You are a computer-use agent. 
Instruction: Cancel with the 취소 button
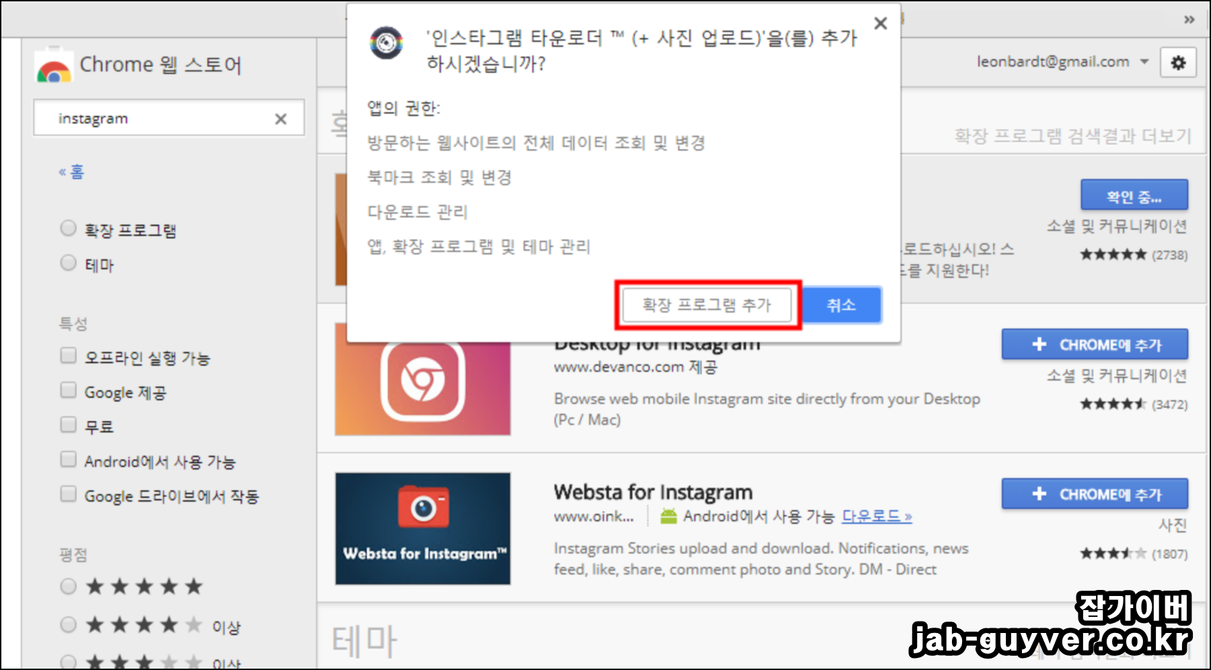click(x=841, y=305)
